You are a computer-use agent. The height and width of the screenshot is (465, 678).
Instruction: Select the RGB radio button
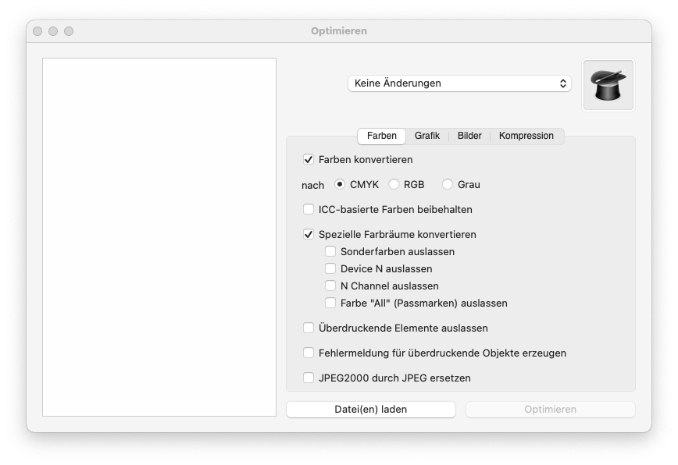tap(394, 184)
